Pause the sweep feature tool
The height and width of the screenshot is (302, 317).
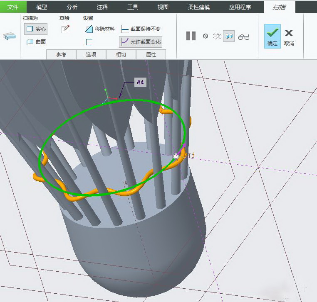point(191,36)
